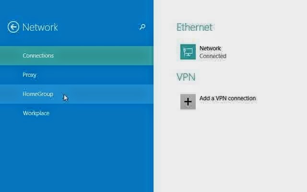Viewport: 307px width, 192px height.
Task: Click the Connected status text
Action: pos(213,56)
